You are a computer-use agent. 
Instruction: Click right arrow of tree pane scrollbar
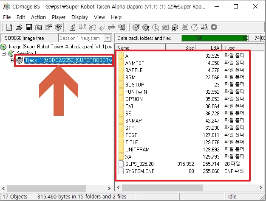coord(109,188)
